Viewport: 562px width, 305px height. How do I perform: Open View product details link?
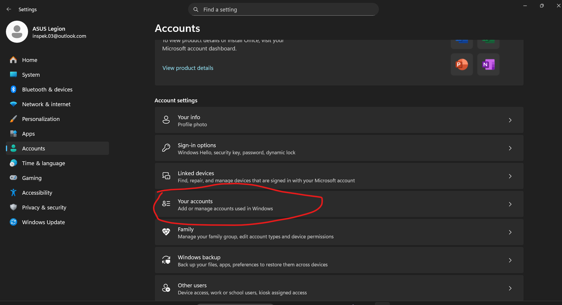[188, 68]
